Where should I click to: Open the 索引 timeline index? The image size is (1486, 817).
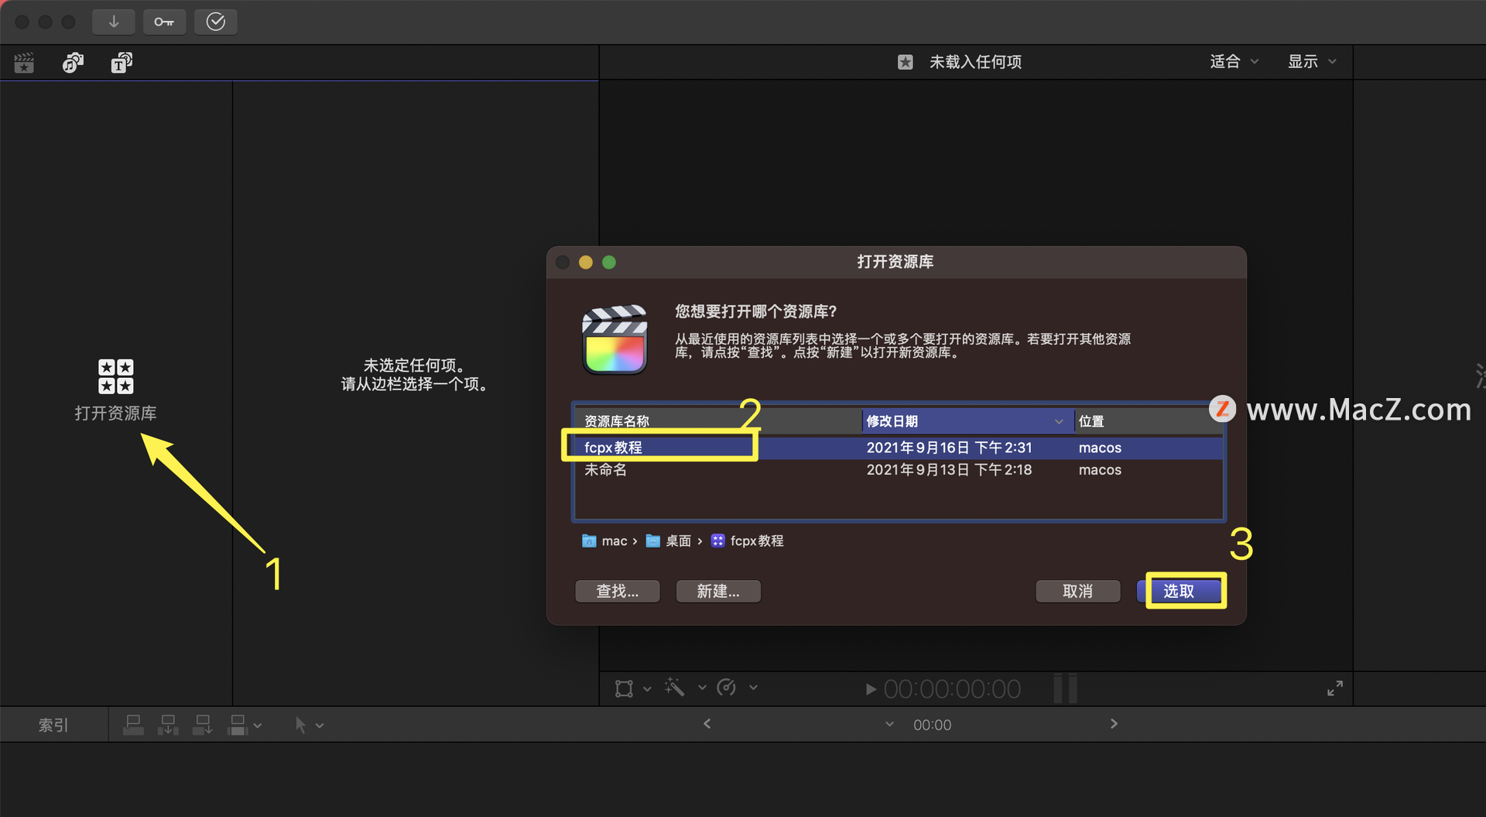pyautogui.click(x=53, y=726)
